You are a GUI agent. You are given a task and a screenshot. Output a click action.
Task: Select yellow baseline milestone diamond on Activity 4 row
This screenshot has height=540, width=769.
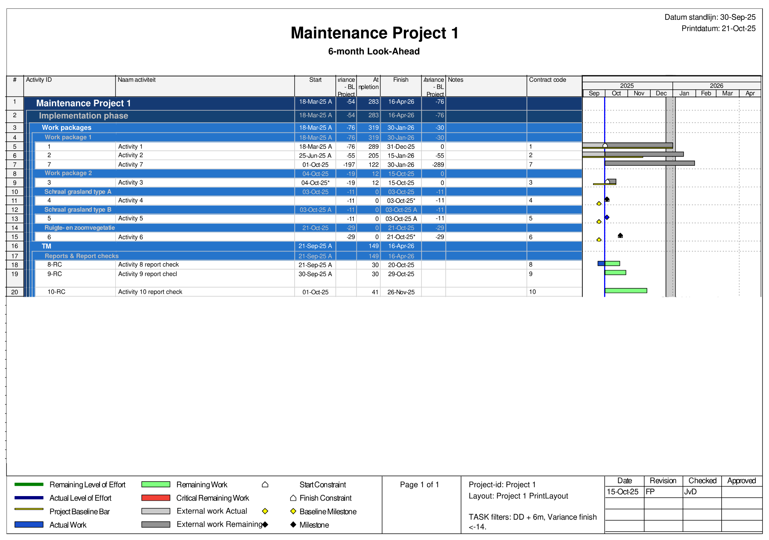pyautogui.click(x=599, y=204)
